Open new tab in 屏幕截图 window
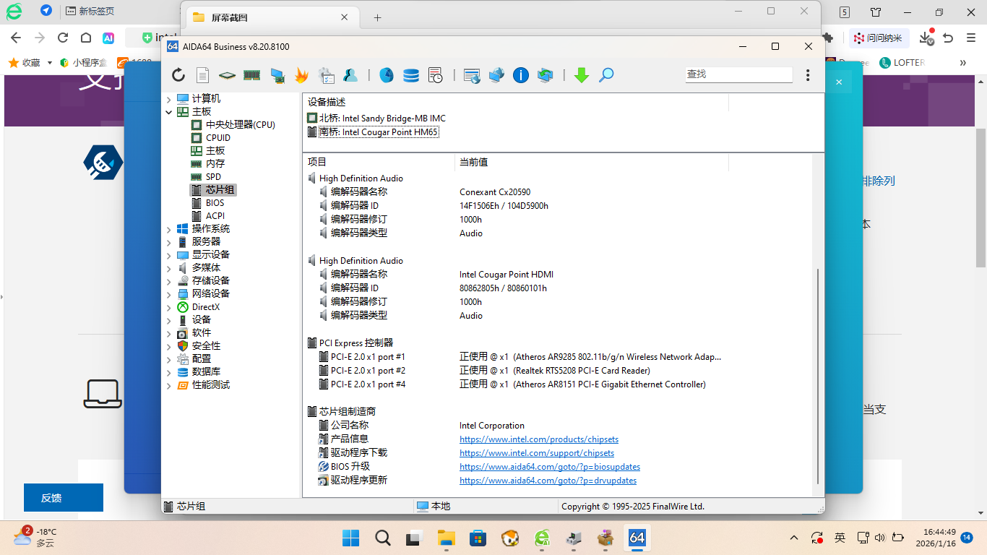 pos(377,17)
